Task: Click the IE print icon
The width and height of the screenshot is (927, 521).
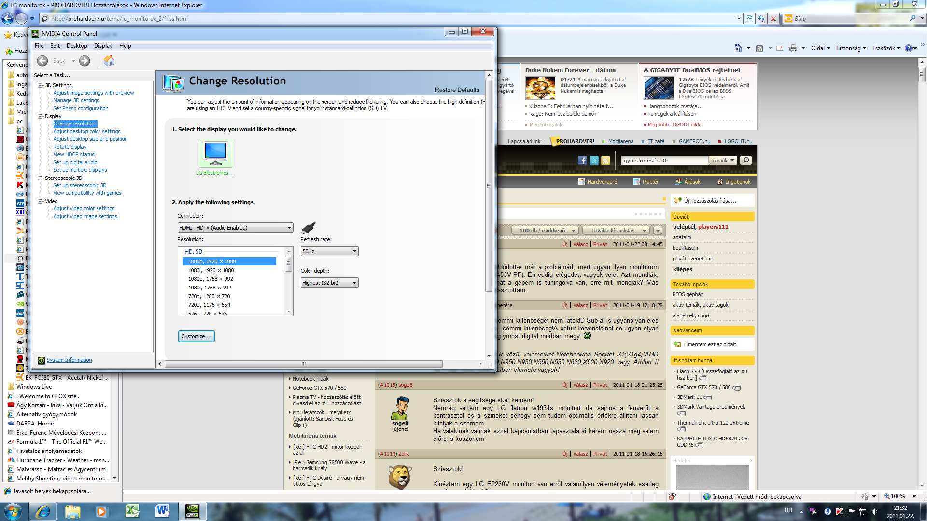Action: 793,48
